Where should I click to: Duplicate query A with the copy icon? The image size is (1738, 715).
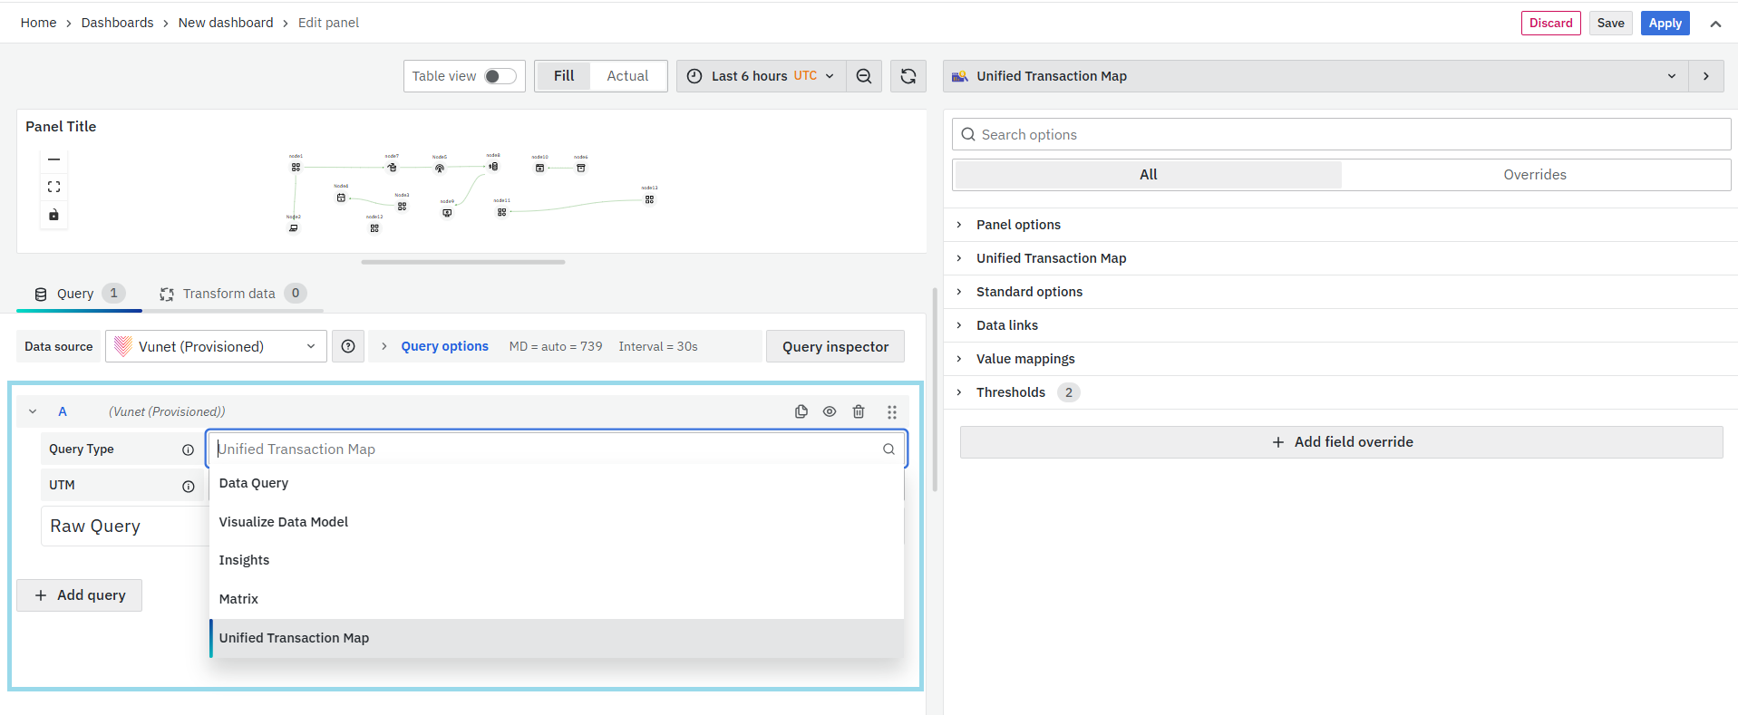[x=801, y=411]
